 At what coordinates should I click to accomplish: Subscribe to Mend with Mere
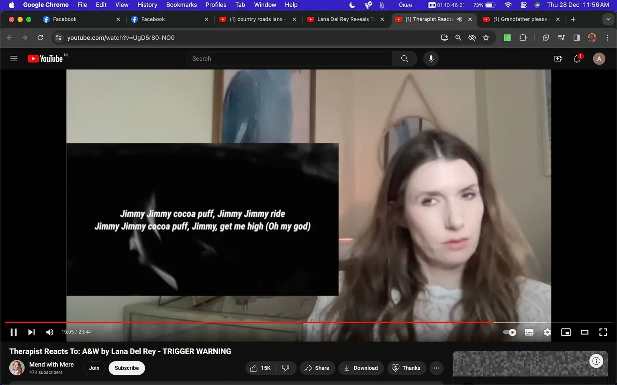[127, 368]
